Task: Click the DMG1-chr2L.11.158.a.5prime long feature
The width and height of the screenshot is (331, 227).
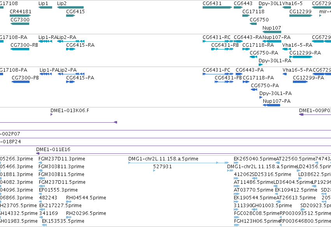Action: click(x=179, y=163)
